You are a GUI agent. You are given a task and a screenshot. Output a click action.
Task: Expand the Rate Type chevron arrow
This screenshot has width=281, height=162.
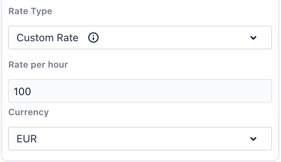(253, 38)
